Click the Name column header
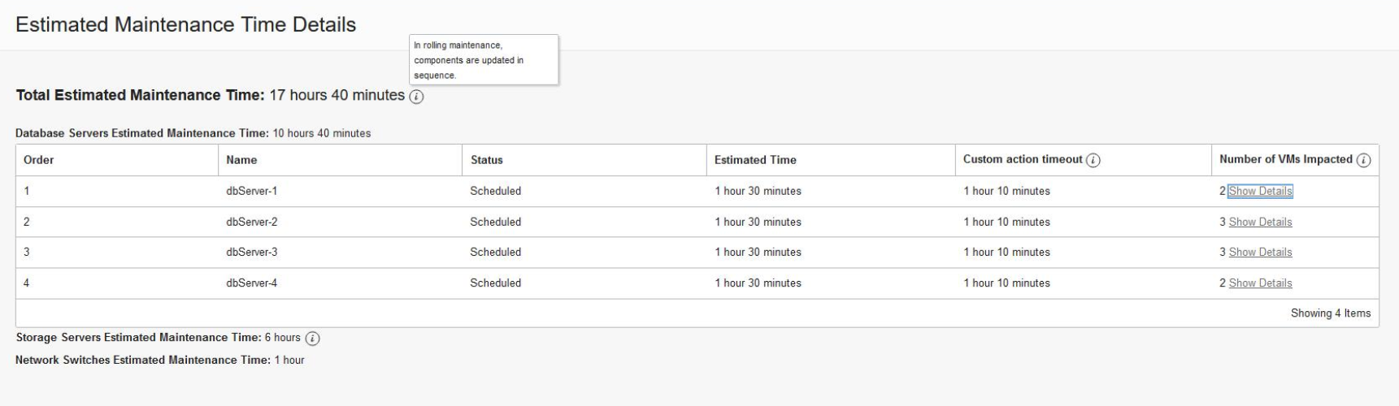 (241, 160)
